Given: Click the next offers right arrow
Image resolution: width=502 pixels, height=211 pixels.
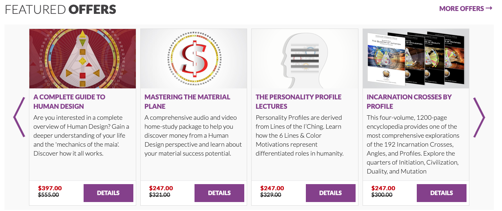Looking at the screenshot, I should tap(479, 117).
